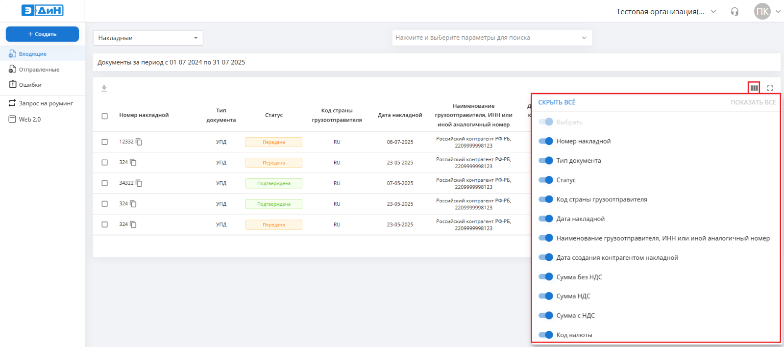
Task: Open the Отправленные section in sidebar
Action: pos(39,70)
